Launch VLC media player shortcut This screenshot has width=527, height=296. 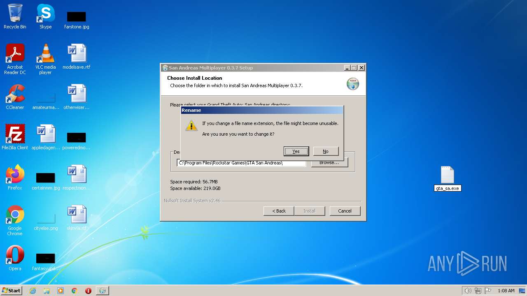coord(45,59)
